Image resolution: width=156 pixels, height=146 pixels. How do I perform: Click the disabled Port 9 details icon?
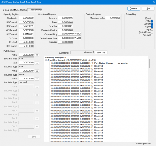point(37,126)
